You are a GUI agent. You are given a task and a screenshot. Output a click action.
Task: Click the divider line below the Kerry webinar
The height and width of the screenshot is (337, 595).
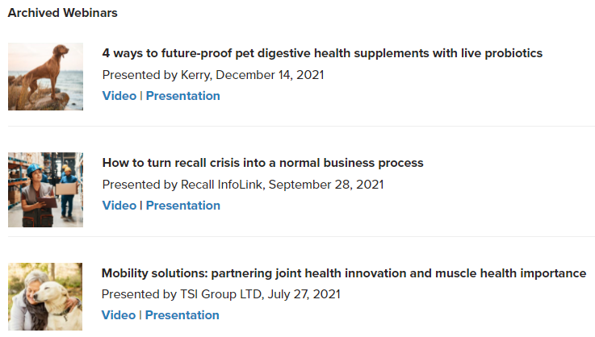pyautogui.click(x=301, y=126)
